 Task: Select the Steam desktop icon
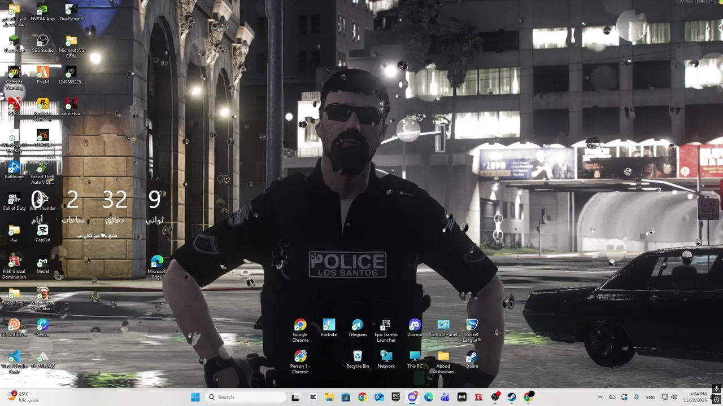coord(472,360)
